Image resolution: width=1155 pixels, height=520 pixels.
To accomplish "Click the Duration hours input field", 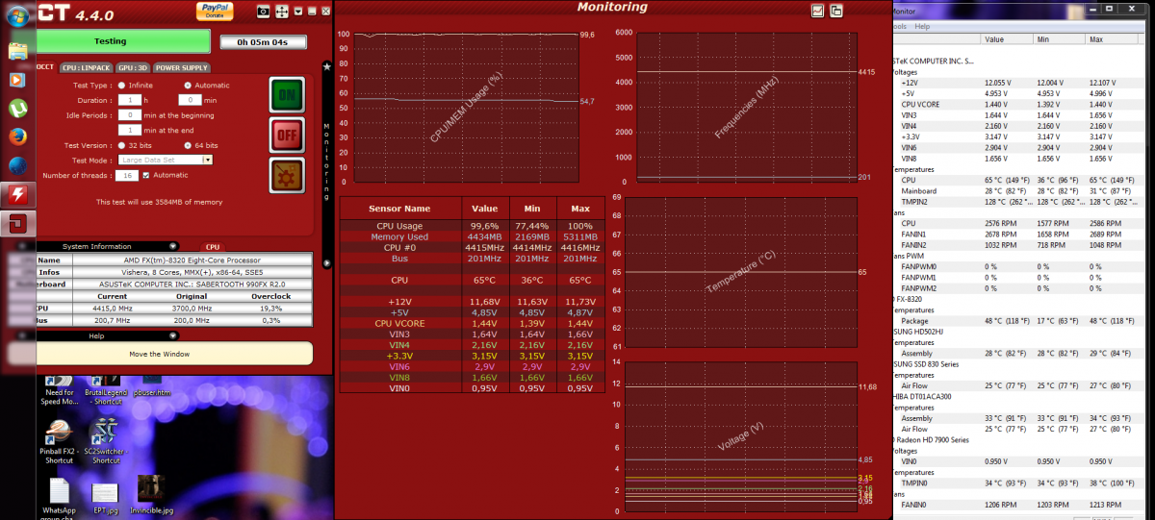I will coord(130,100).
